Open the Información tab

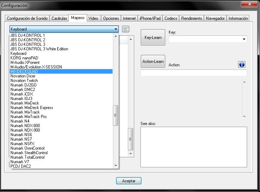click(x=238, y=18)
